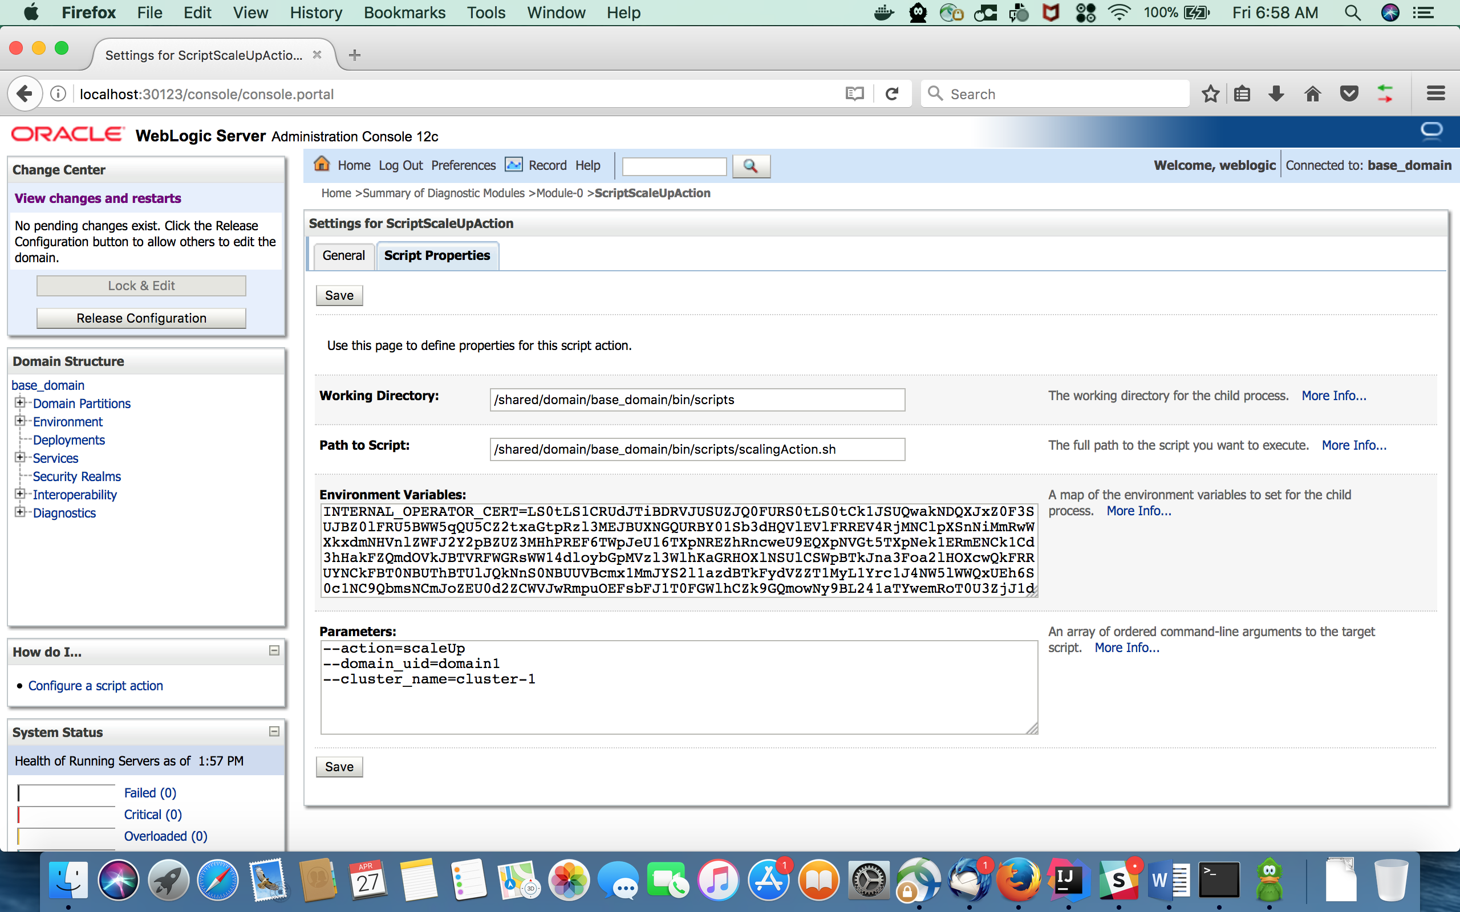This screenshot has height=912, width=1460.
Task: Click the Release Configuration button
Action: pyautogui.click(x=141, y=319)
